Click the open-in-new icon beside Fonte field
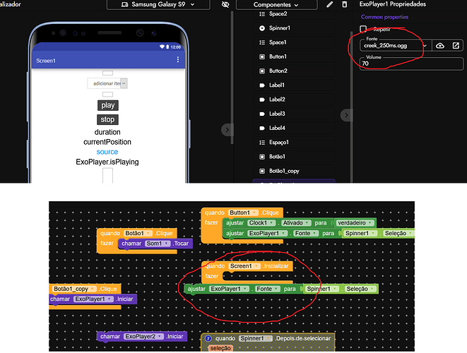The width and height of the screenshot is (467, 353). [456, 46]
